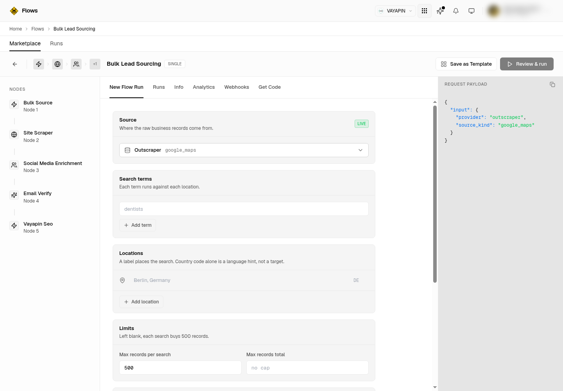Click Add location button
This screenshot has width=563, height=391.
[141, 302]
